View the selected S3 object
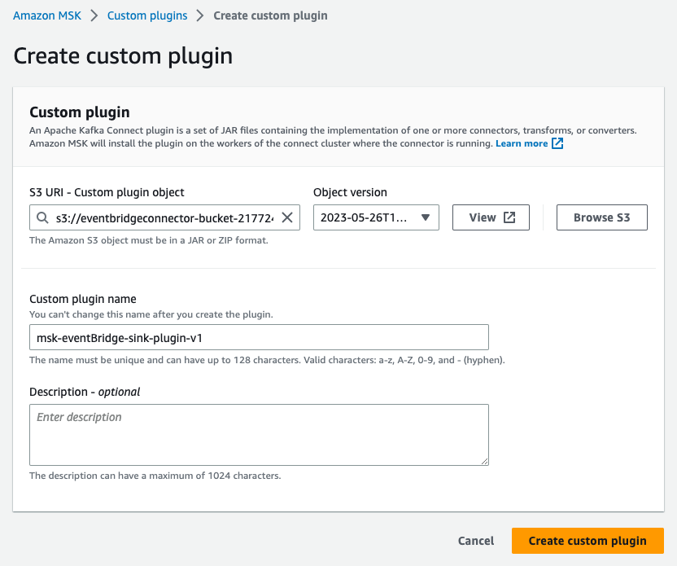 (x=491, y=217)
